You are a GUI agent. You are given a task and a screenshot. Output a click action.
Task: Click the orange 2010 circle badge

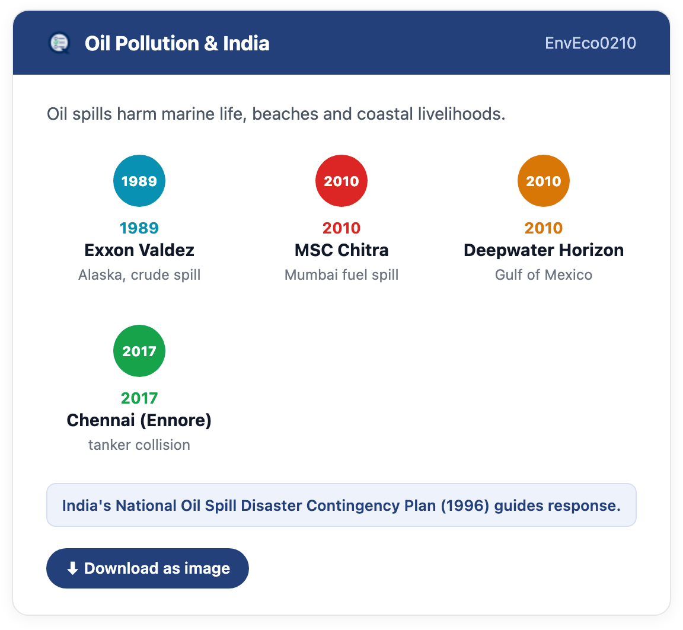(x=544, y=181)
